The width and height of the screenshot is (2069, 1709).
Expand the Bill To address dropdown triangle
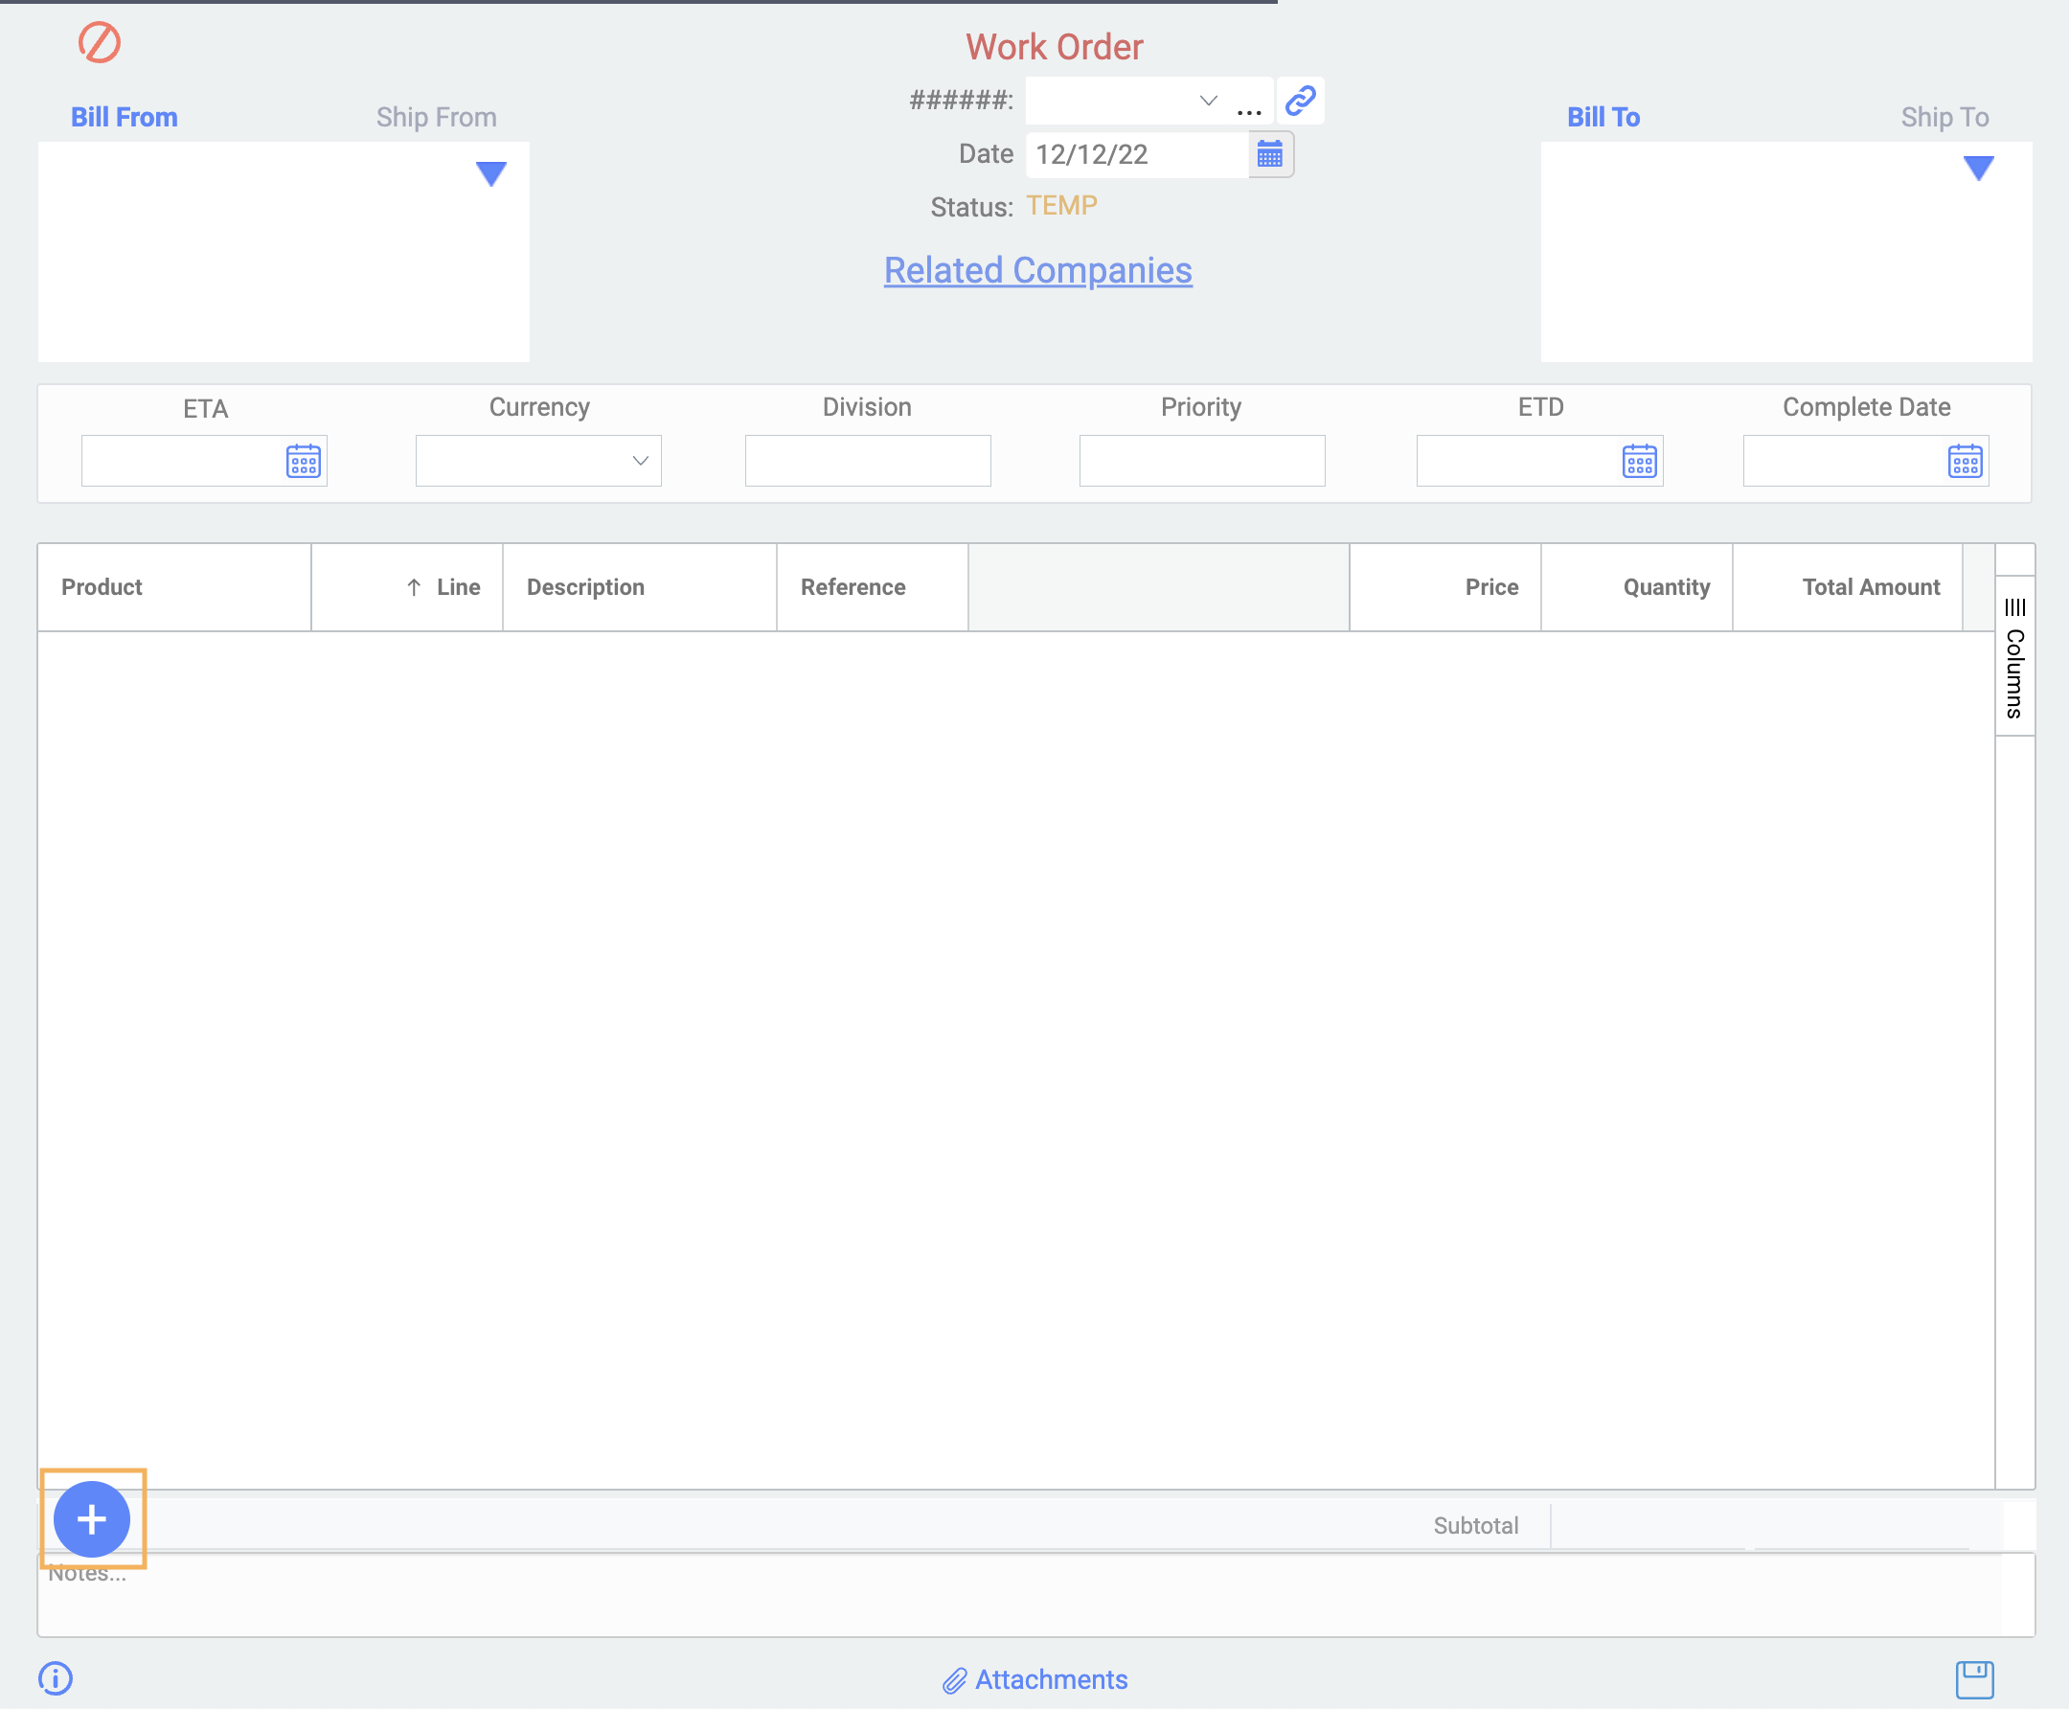pos(1977,169)
